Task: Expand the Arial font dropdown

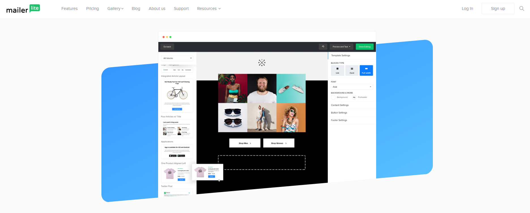Action: pyautogui.click(x=352, y=87)
